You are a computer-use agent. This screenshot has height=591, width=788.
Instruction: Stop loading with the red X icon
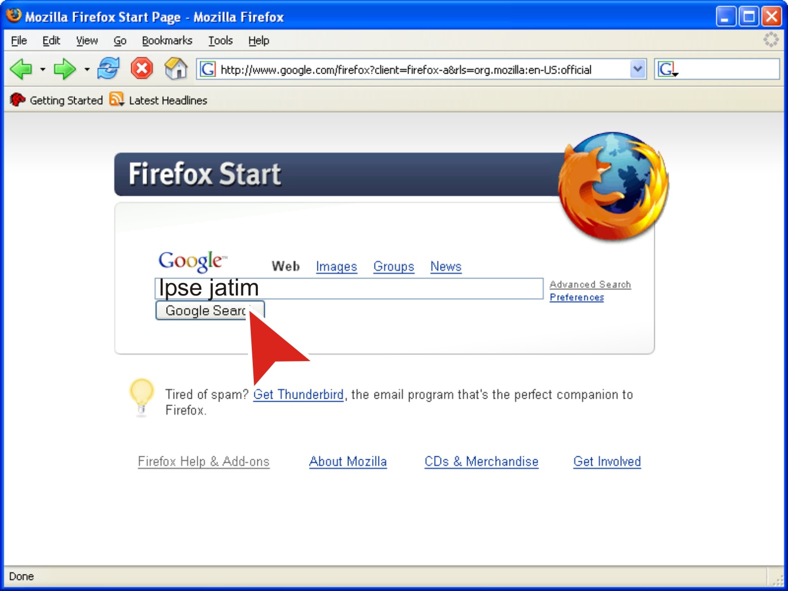142,68
